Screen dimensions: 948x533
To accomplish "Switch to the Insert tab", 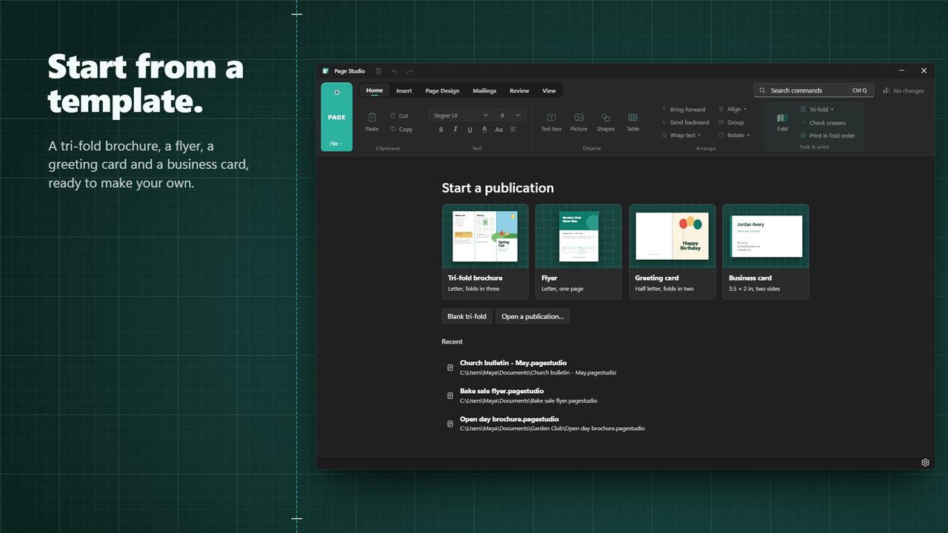I will 404,91.
